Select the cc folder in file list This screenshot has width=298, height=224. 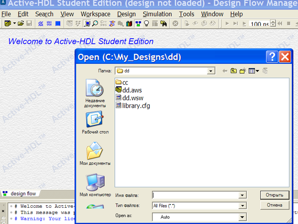(122, 82)
